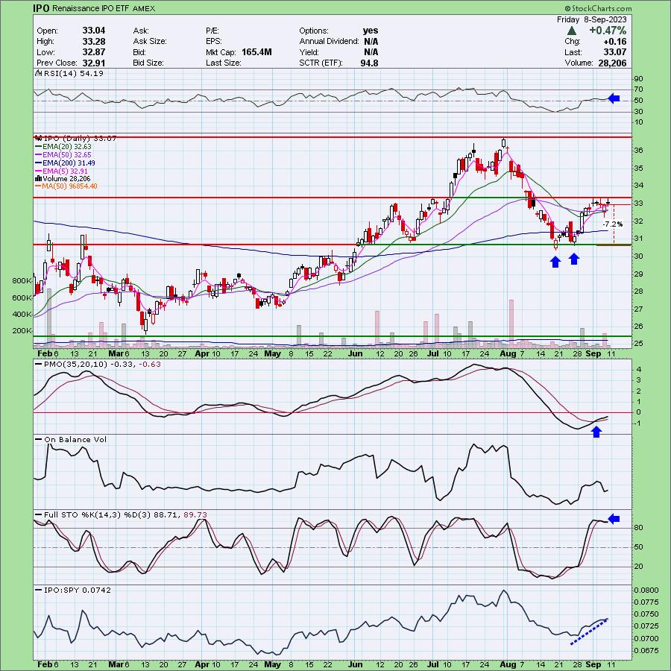Click the Options value yes
The height and width of the screenshot is (671, 671).
[x=371, y=31]
